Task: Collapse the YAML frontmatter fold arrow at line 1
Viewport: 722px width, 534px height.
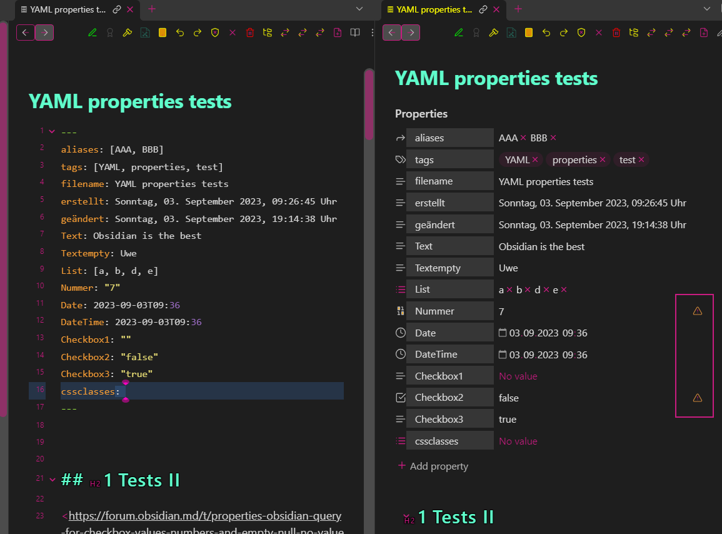Action: click(x=52, y=131)
